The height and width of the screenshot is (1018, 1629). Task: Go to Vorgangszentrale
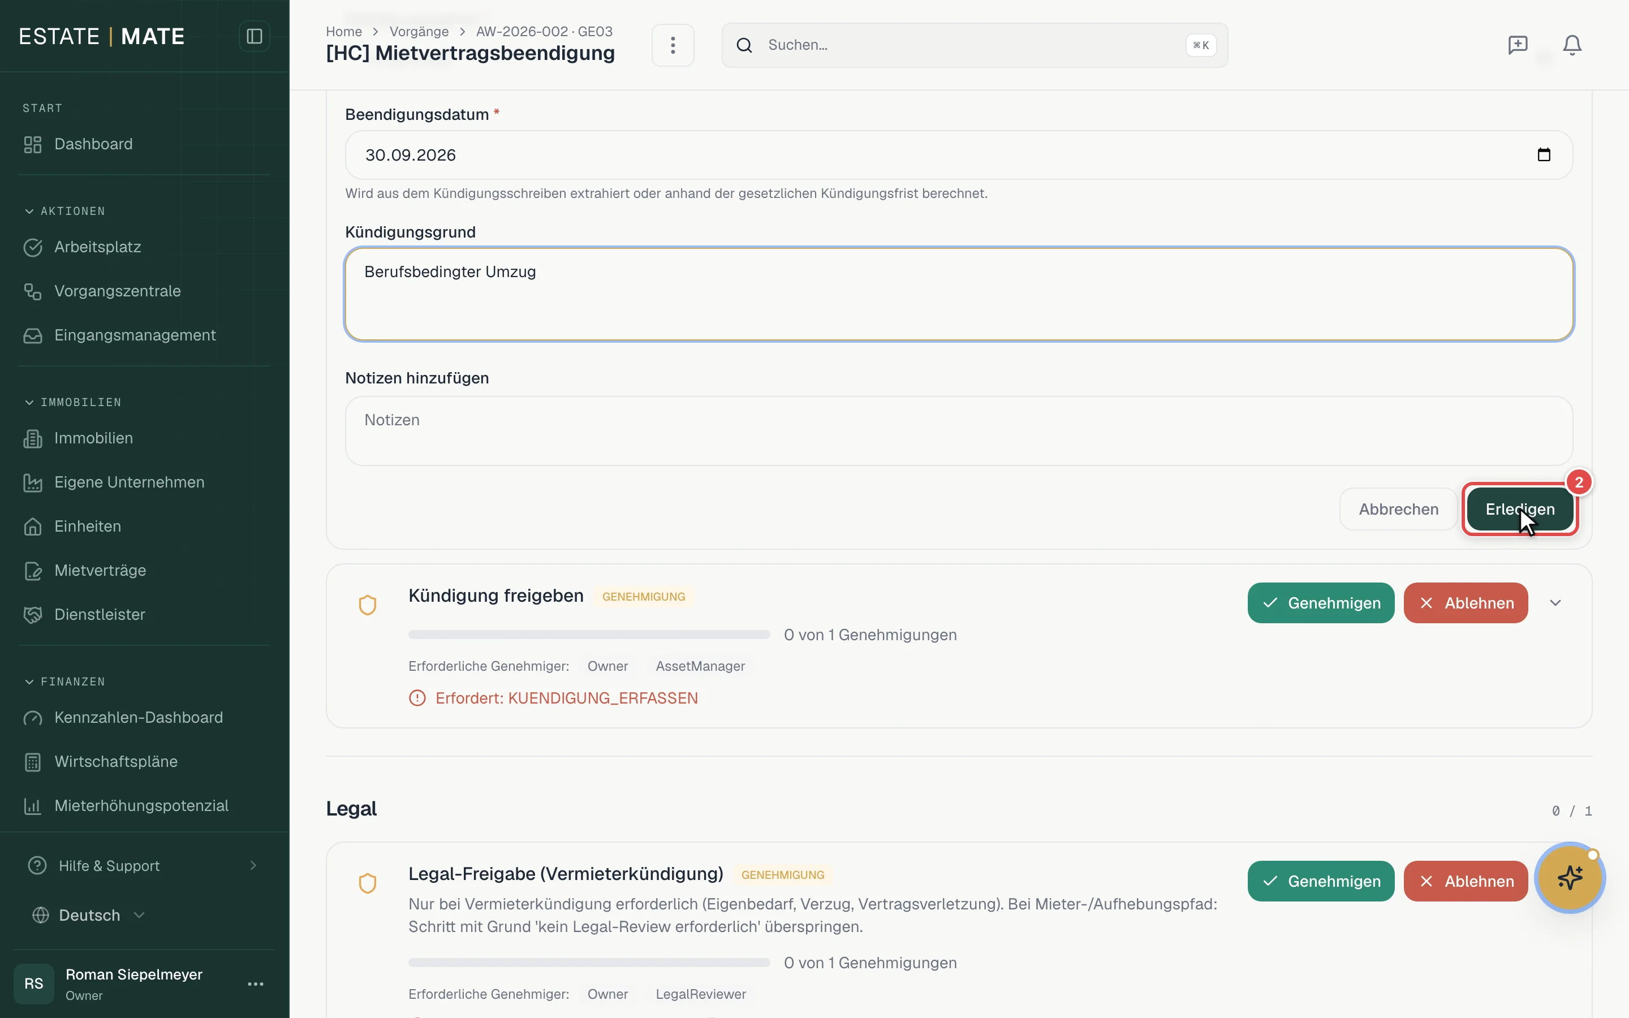[144, 291]
